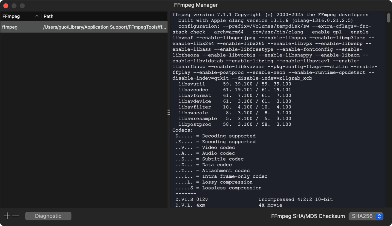Click the libswresample version line

point(235,119)
